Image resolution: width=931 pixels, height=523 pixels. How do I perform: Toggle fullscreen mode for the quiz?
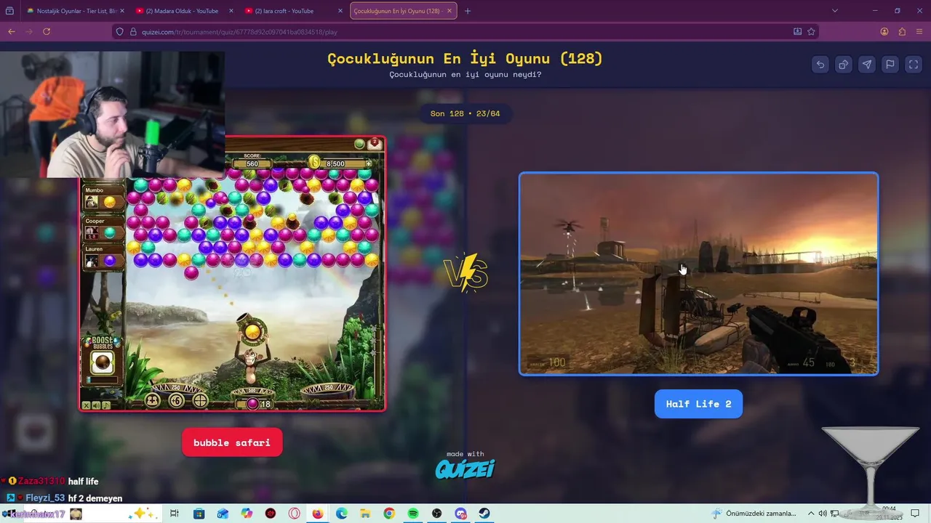(x=914, y=64)
